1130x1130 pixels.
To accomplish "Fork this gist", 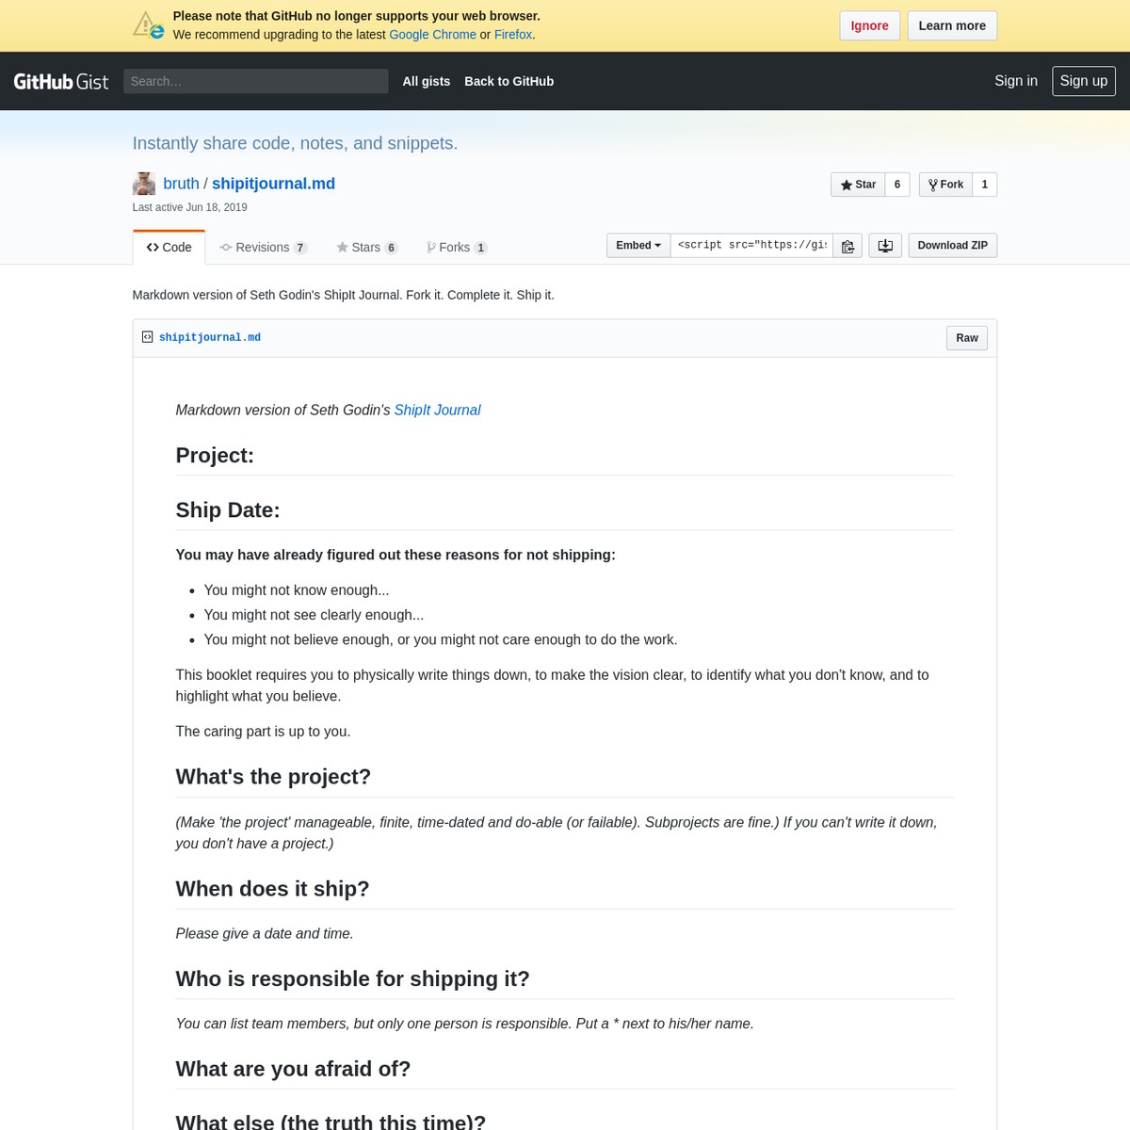I will point(945,184).
